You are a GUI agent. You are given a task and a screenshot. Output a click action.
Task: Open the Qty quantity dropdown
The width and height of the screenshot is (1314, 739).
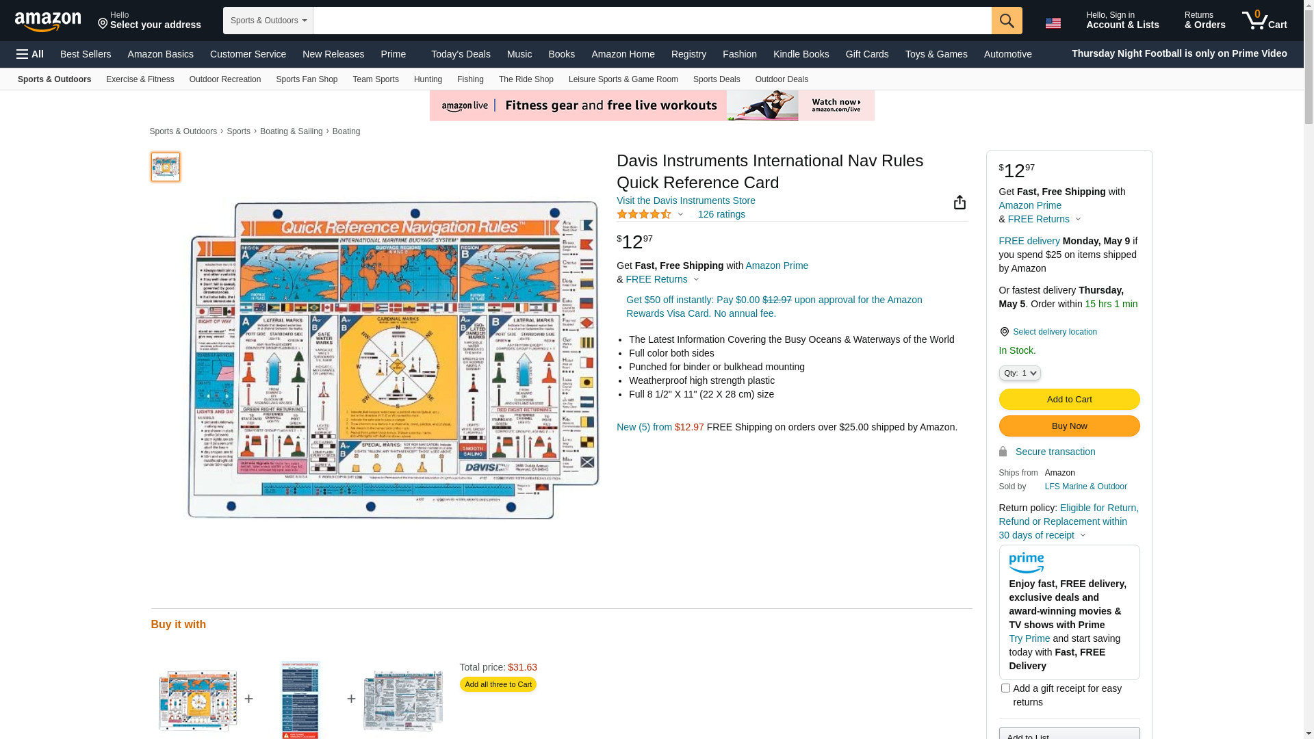click(x=1020, y=374)
